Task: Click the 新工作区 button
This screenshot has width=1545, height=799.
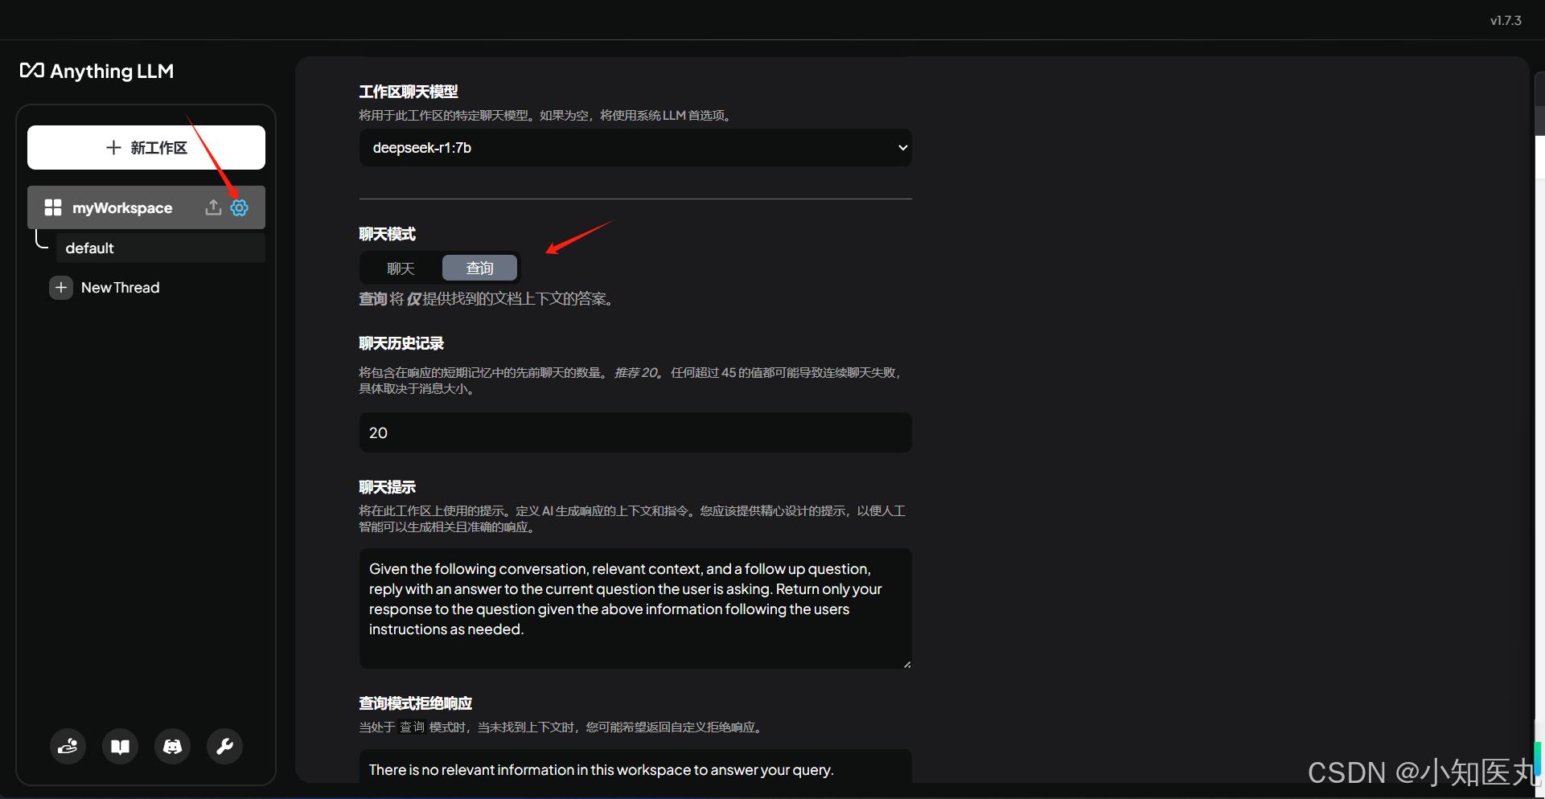Action: pos(146,147)
